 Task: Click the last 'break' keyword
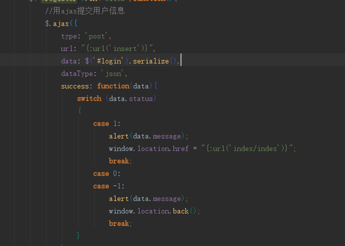tap(119, 223)
